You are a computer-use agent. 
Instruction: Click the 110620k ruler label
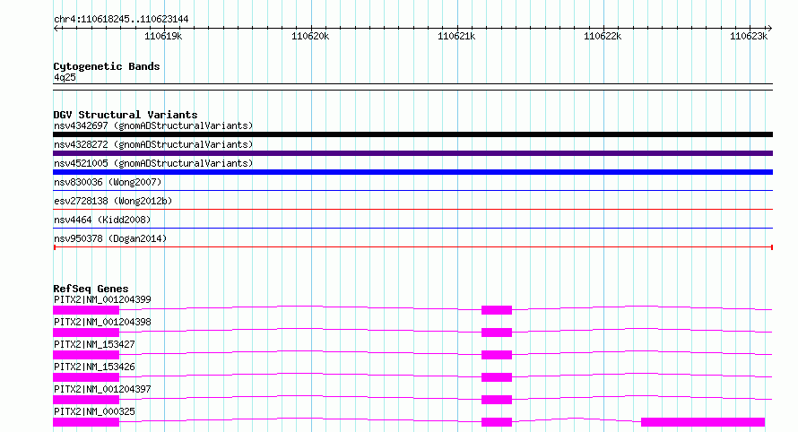310,36
